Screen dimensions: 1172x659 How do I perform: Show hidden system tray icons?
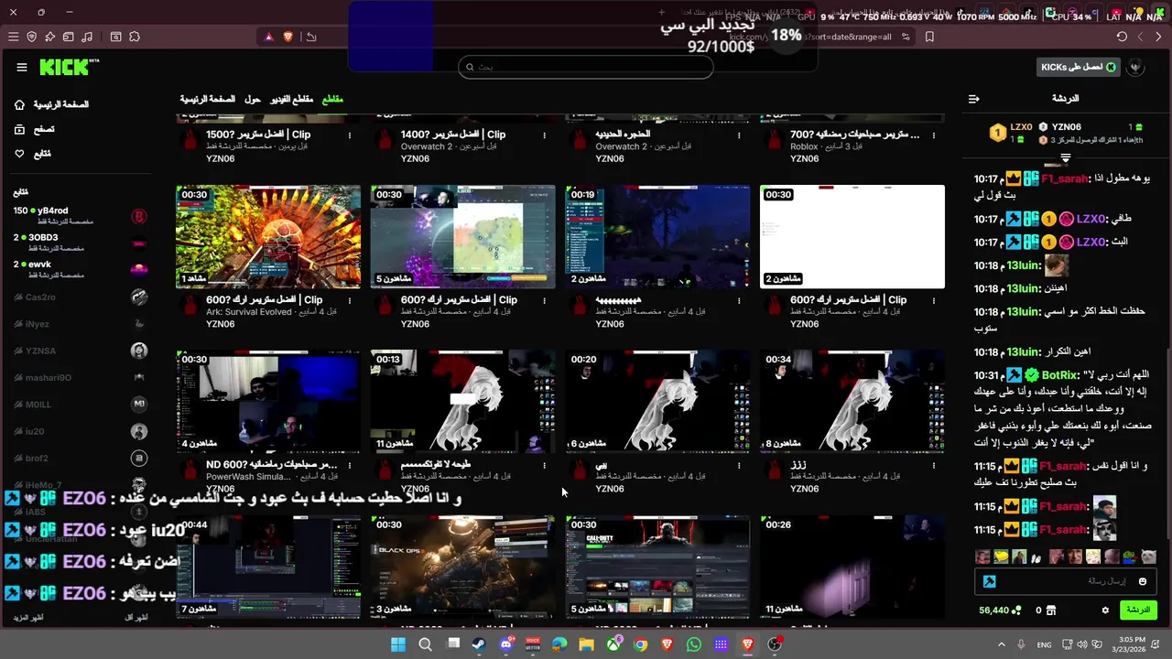tap(1001, 644)
